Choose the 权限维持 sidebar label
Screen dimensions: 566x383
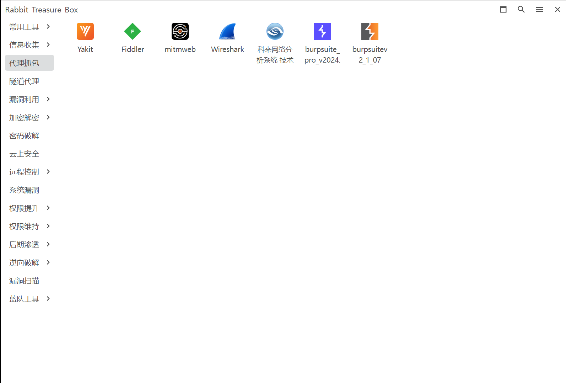[x=24, y=227]
